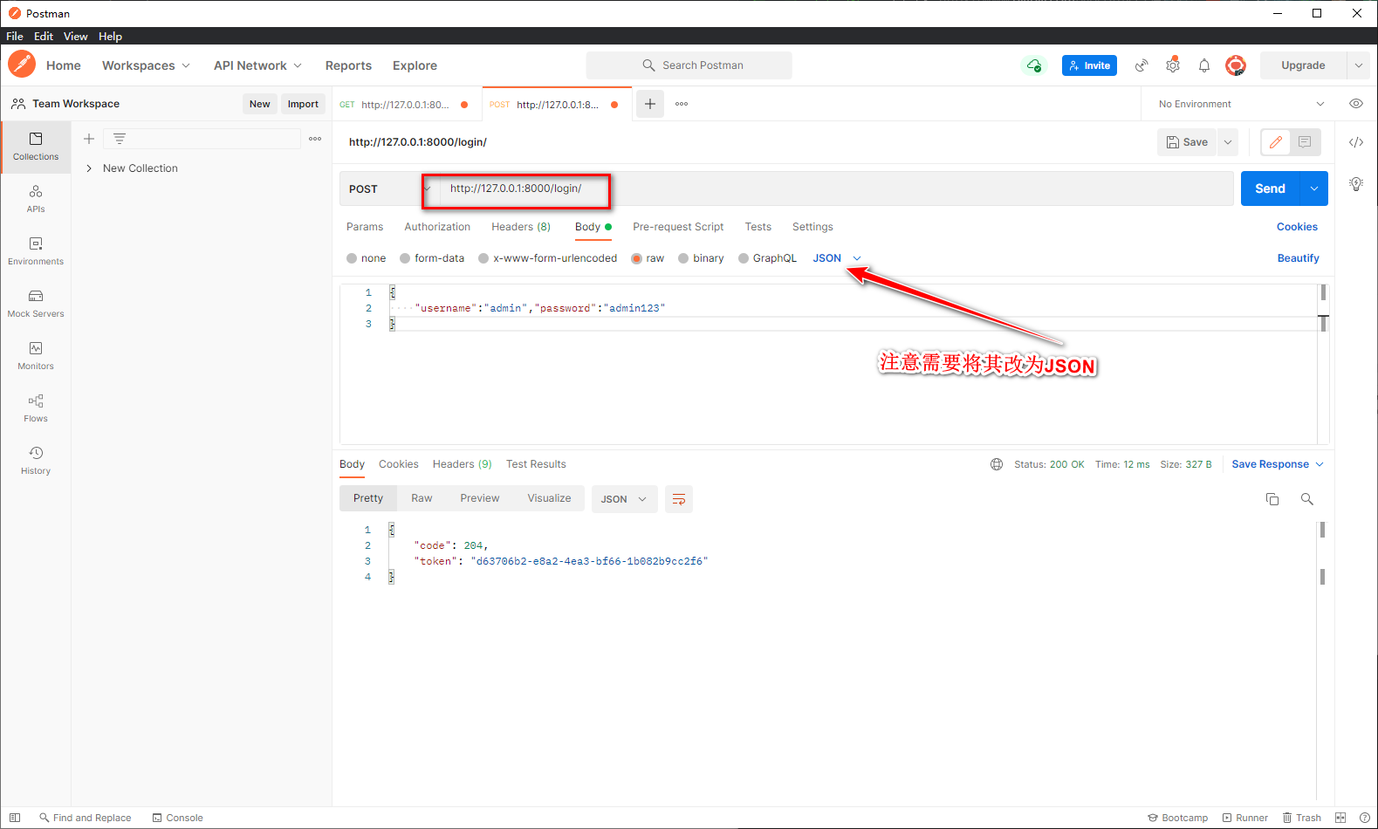Image resolution: width=1378 pixels, height=829 pixels.
Task: Click the edit pencil icon
Action: 1276,142
